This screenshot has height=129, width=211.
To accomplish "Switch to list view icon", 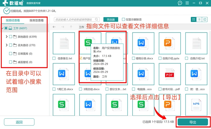I will click(199, 20).
